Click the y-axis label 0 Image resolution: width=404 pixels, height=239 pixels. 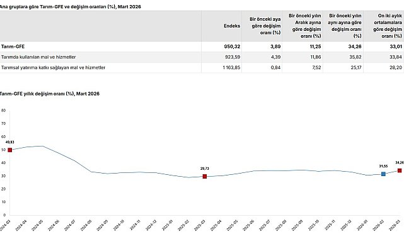pos(4,215)
